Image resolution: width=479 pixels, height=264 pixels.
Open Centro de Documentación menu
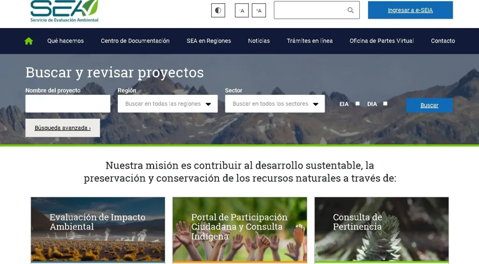135,41
